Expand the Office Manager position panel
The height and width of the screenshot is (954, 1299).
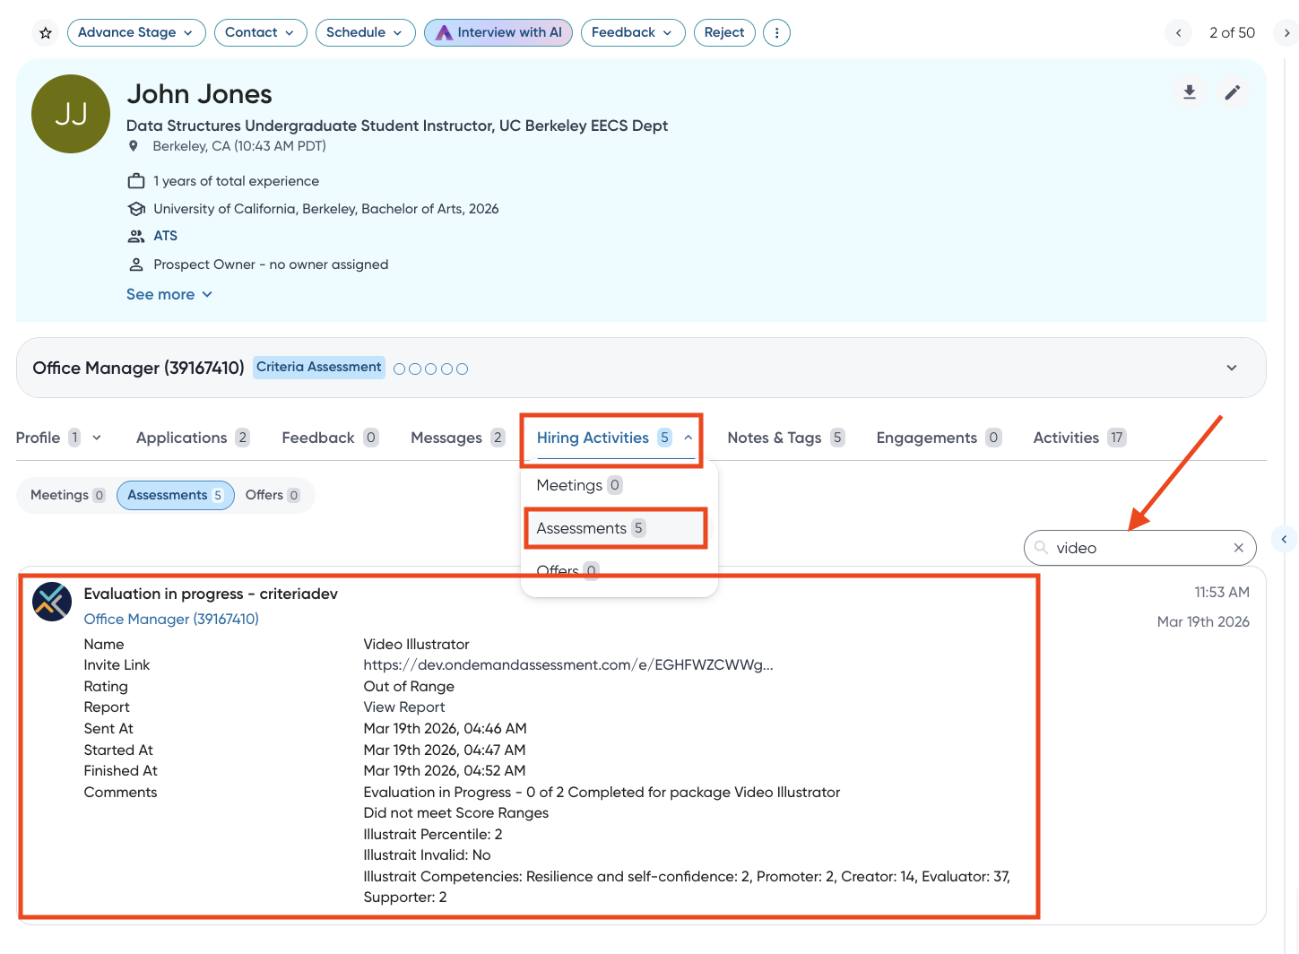[x=1232, y=368]
